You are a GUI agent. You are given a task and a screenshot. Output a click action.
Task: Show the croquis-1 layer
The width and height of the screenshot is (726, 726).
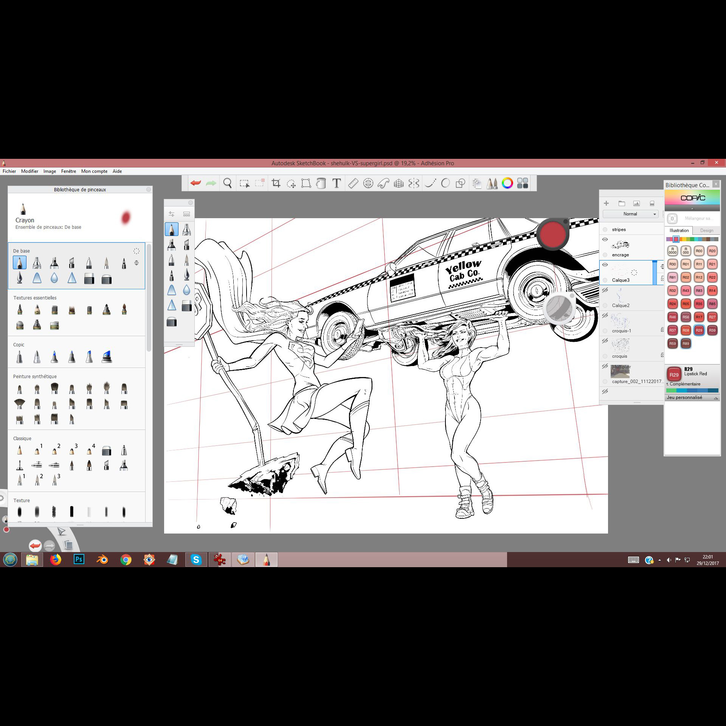(605, 315)
